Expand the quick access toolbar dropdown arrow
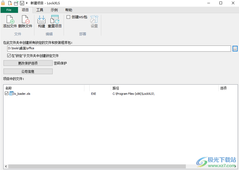The image size is (239, 170). [x=27, y=3]
